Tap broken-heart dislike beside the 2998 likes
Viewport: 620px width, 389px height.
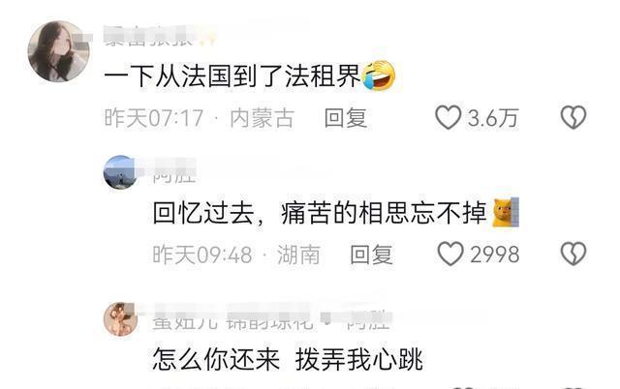(x=573, y=254)
